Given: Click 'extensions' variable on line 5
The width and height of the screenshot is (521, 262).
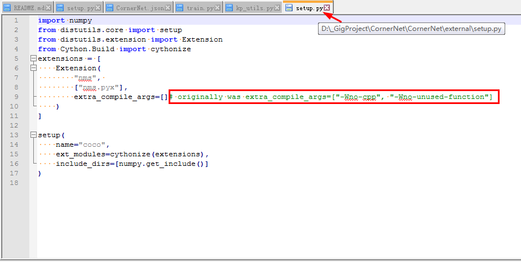Looking at the screenshot, I should point(60,58).
